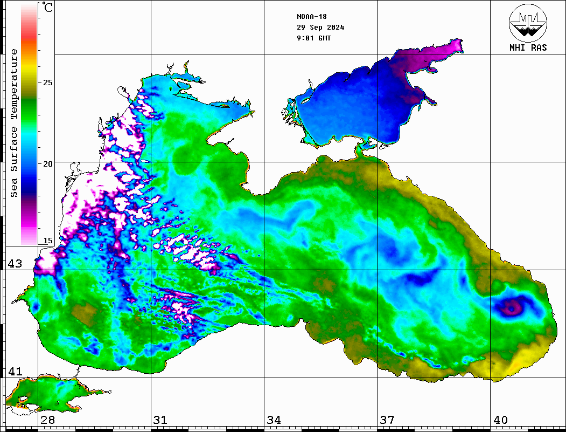The width and height of the screenshot is (566, 432).
Task: Click the 15 tick on the temperature scale
Action: click(47, 241)
